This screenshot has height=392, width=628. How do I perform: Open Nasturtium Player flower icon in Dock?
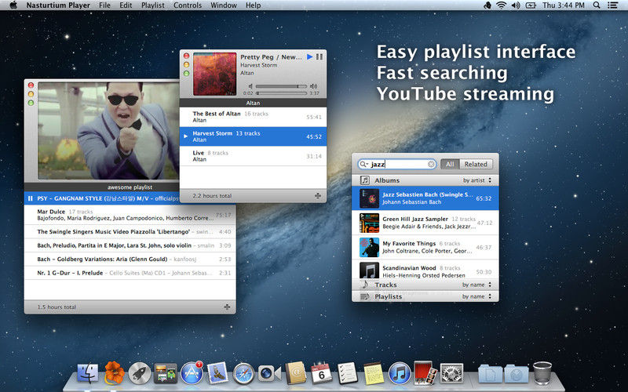pos(114,372)
